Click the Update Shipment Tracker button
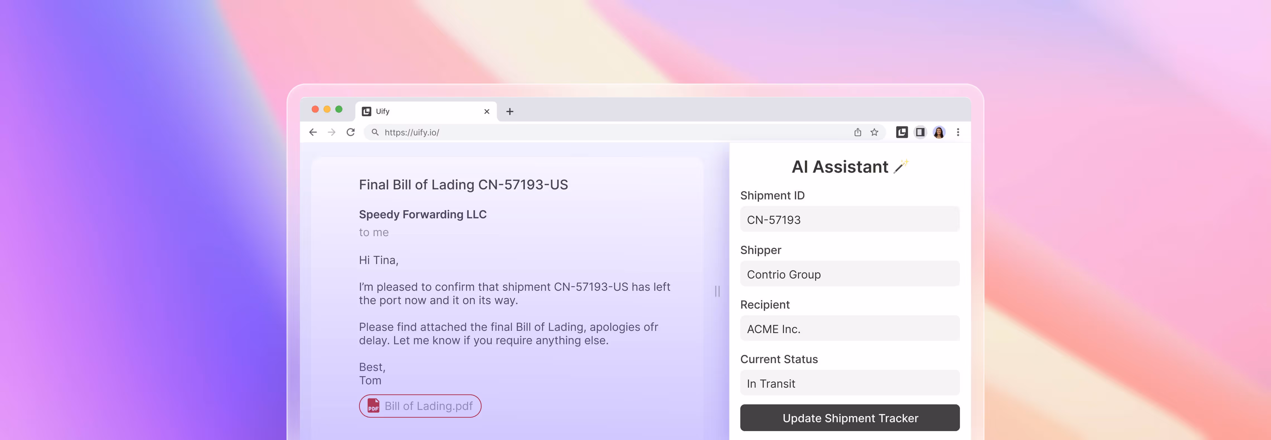The height and width of the screenshot is (440, 1271). coord(850,418)
